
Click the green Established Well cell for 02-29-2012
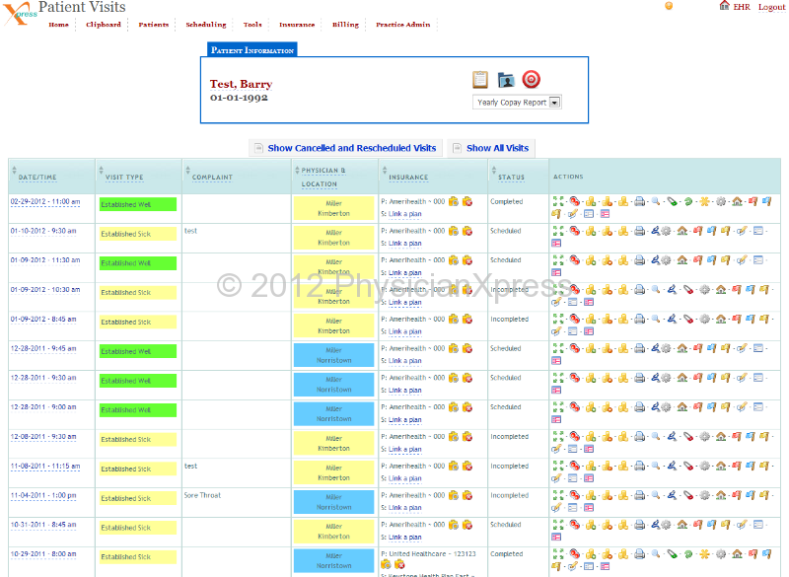pos(137,204)
